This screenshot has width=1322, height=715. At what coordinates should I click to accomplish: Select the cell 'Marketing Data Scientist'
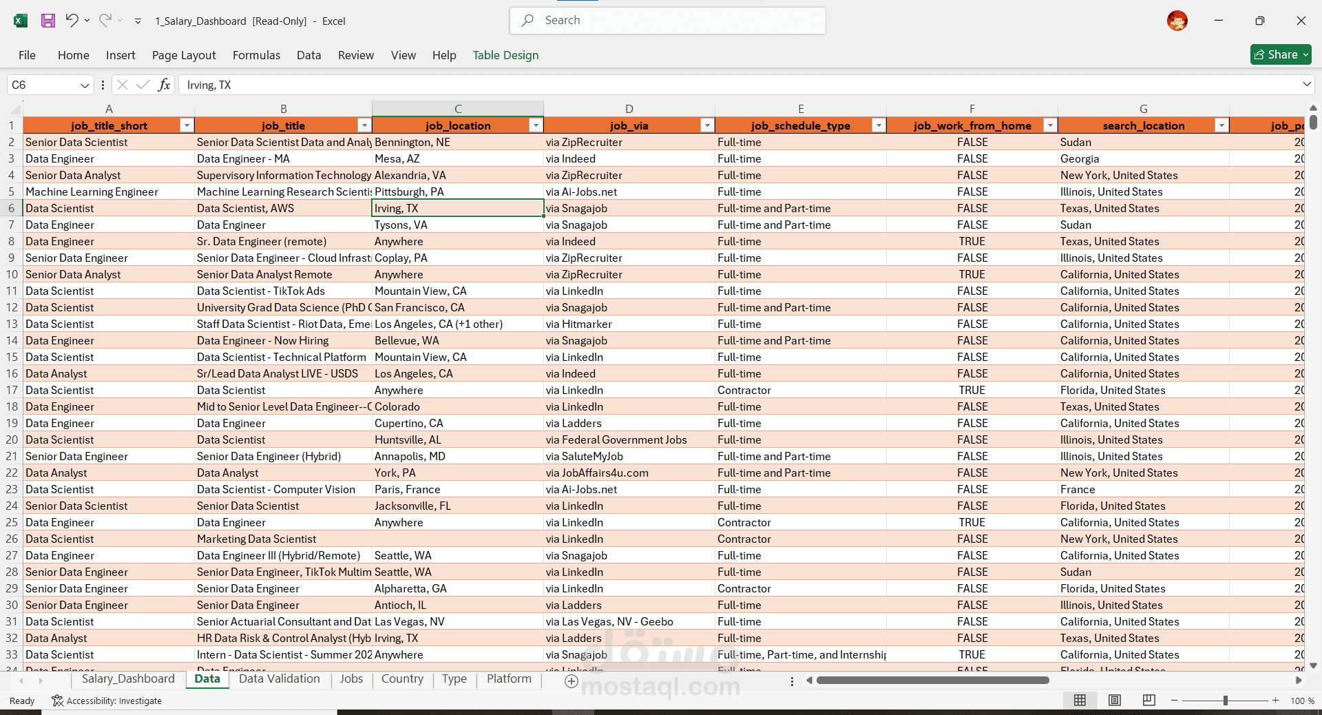point(283,539)
